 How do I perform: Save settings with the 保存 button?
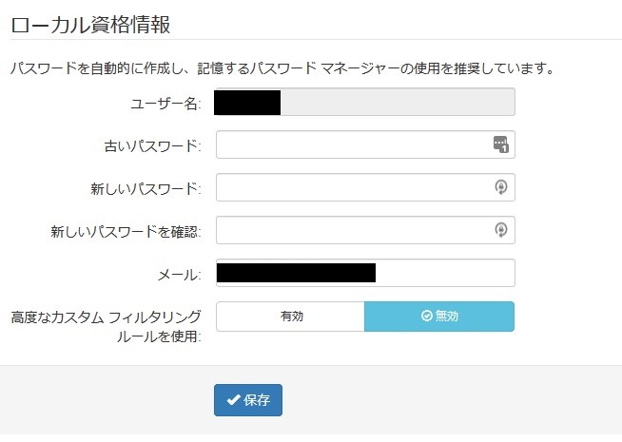248,400
